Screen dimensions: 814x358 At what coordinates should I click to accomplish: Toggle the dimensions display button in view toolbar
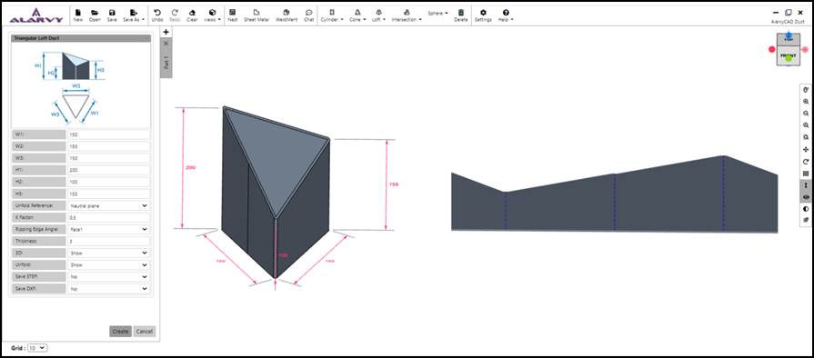click(x=806, y=185)
